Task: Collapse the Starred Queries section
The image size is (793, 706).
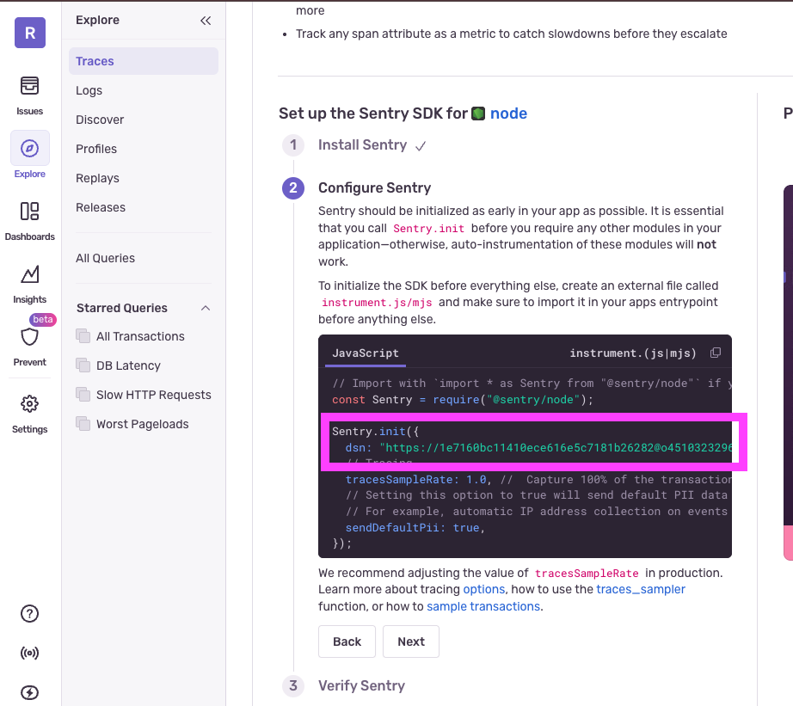Action: click(205, 308)
